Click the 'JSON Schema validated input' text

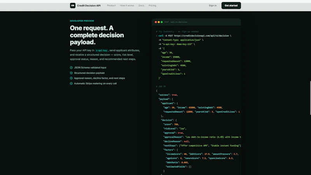(90, 68)
